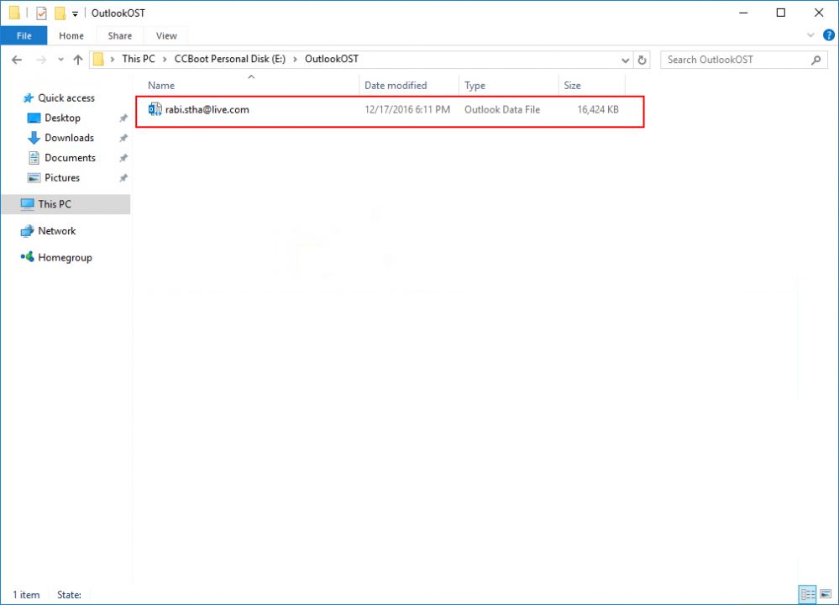839x605 pixels.
Task: Open the File ribbon tab
Action: pyautogui.click(x=24, y=36)
